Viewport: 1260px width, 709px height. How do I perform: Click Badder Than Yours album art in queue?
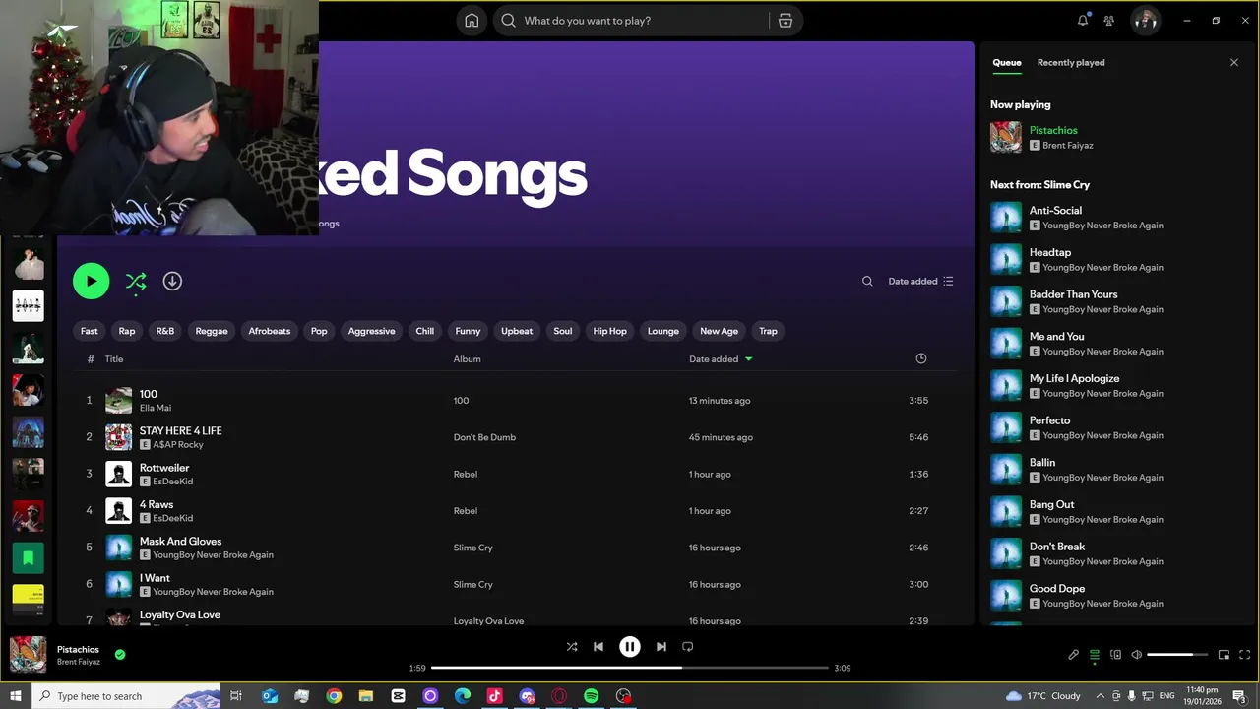[x=1006, y=301]
